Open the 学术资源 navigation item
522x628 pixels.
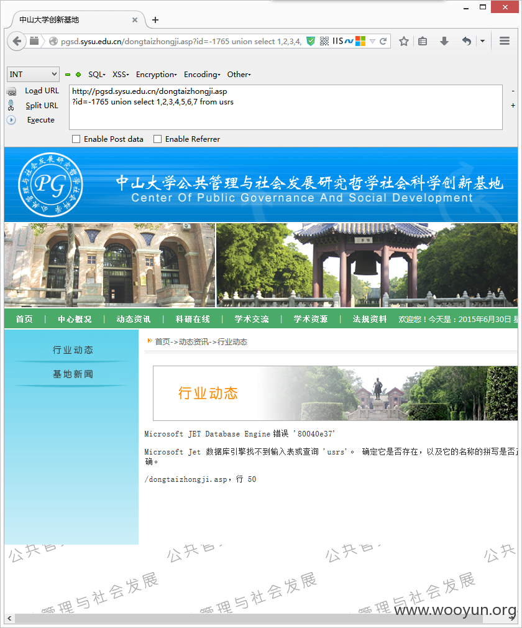click(x=311, y=319)
